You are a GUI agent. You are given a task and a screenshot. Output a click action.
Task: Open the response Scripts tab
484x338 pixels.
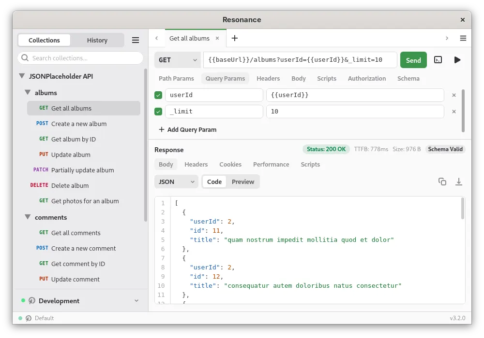click(310, 164)
